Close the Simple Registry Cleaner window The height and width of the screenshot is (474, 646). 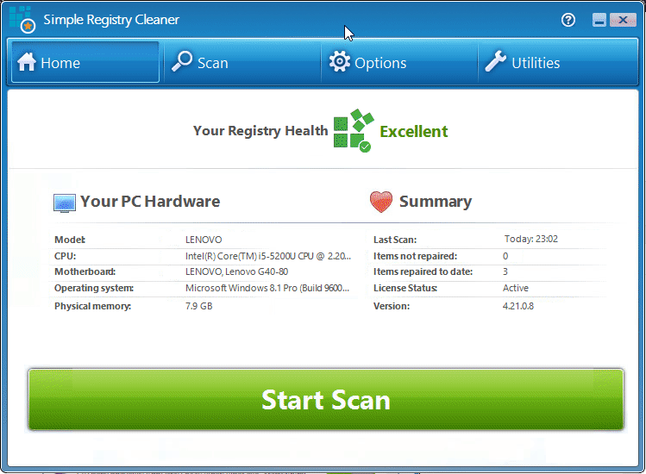click(x=623, y=20)
